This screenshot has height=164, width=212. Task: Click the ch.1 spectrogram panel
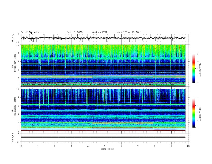(x=103, y=65)
